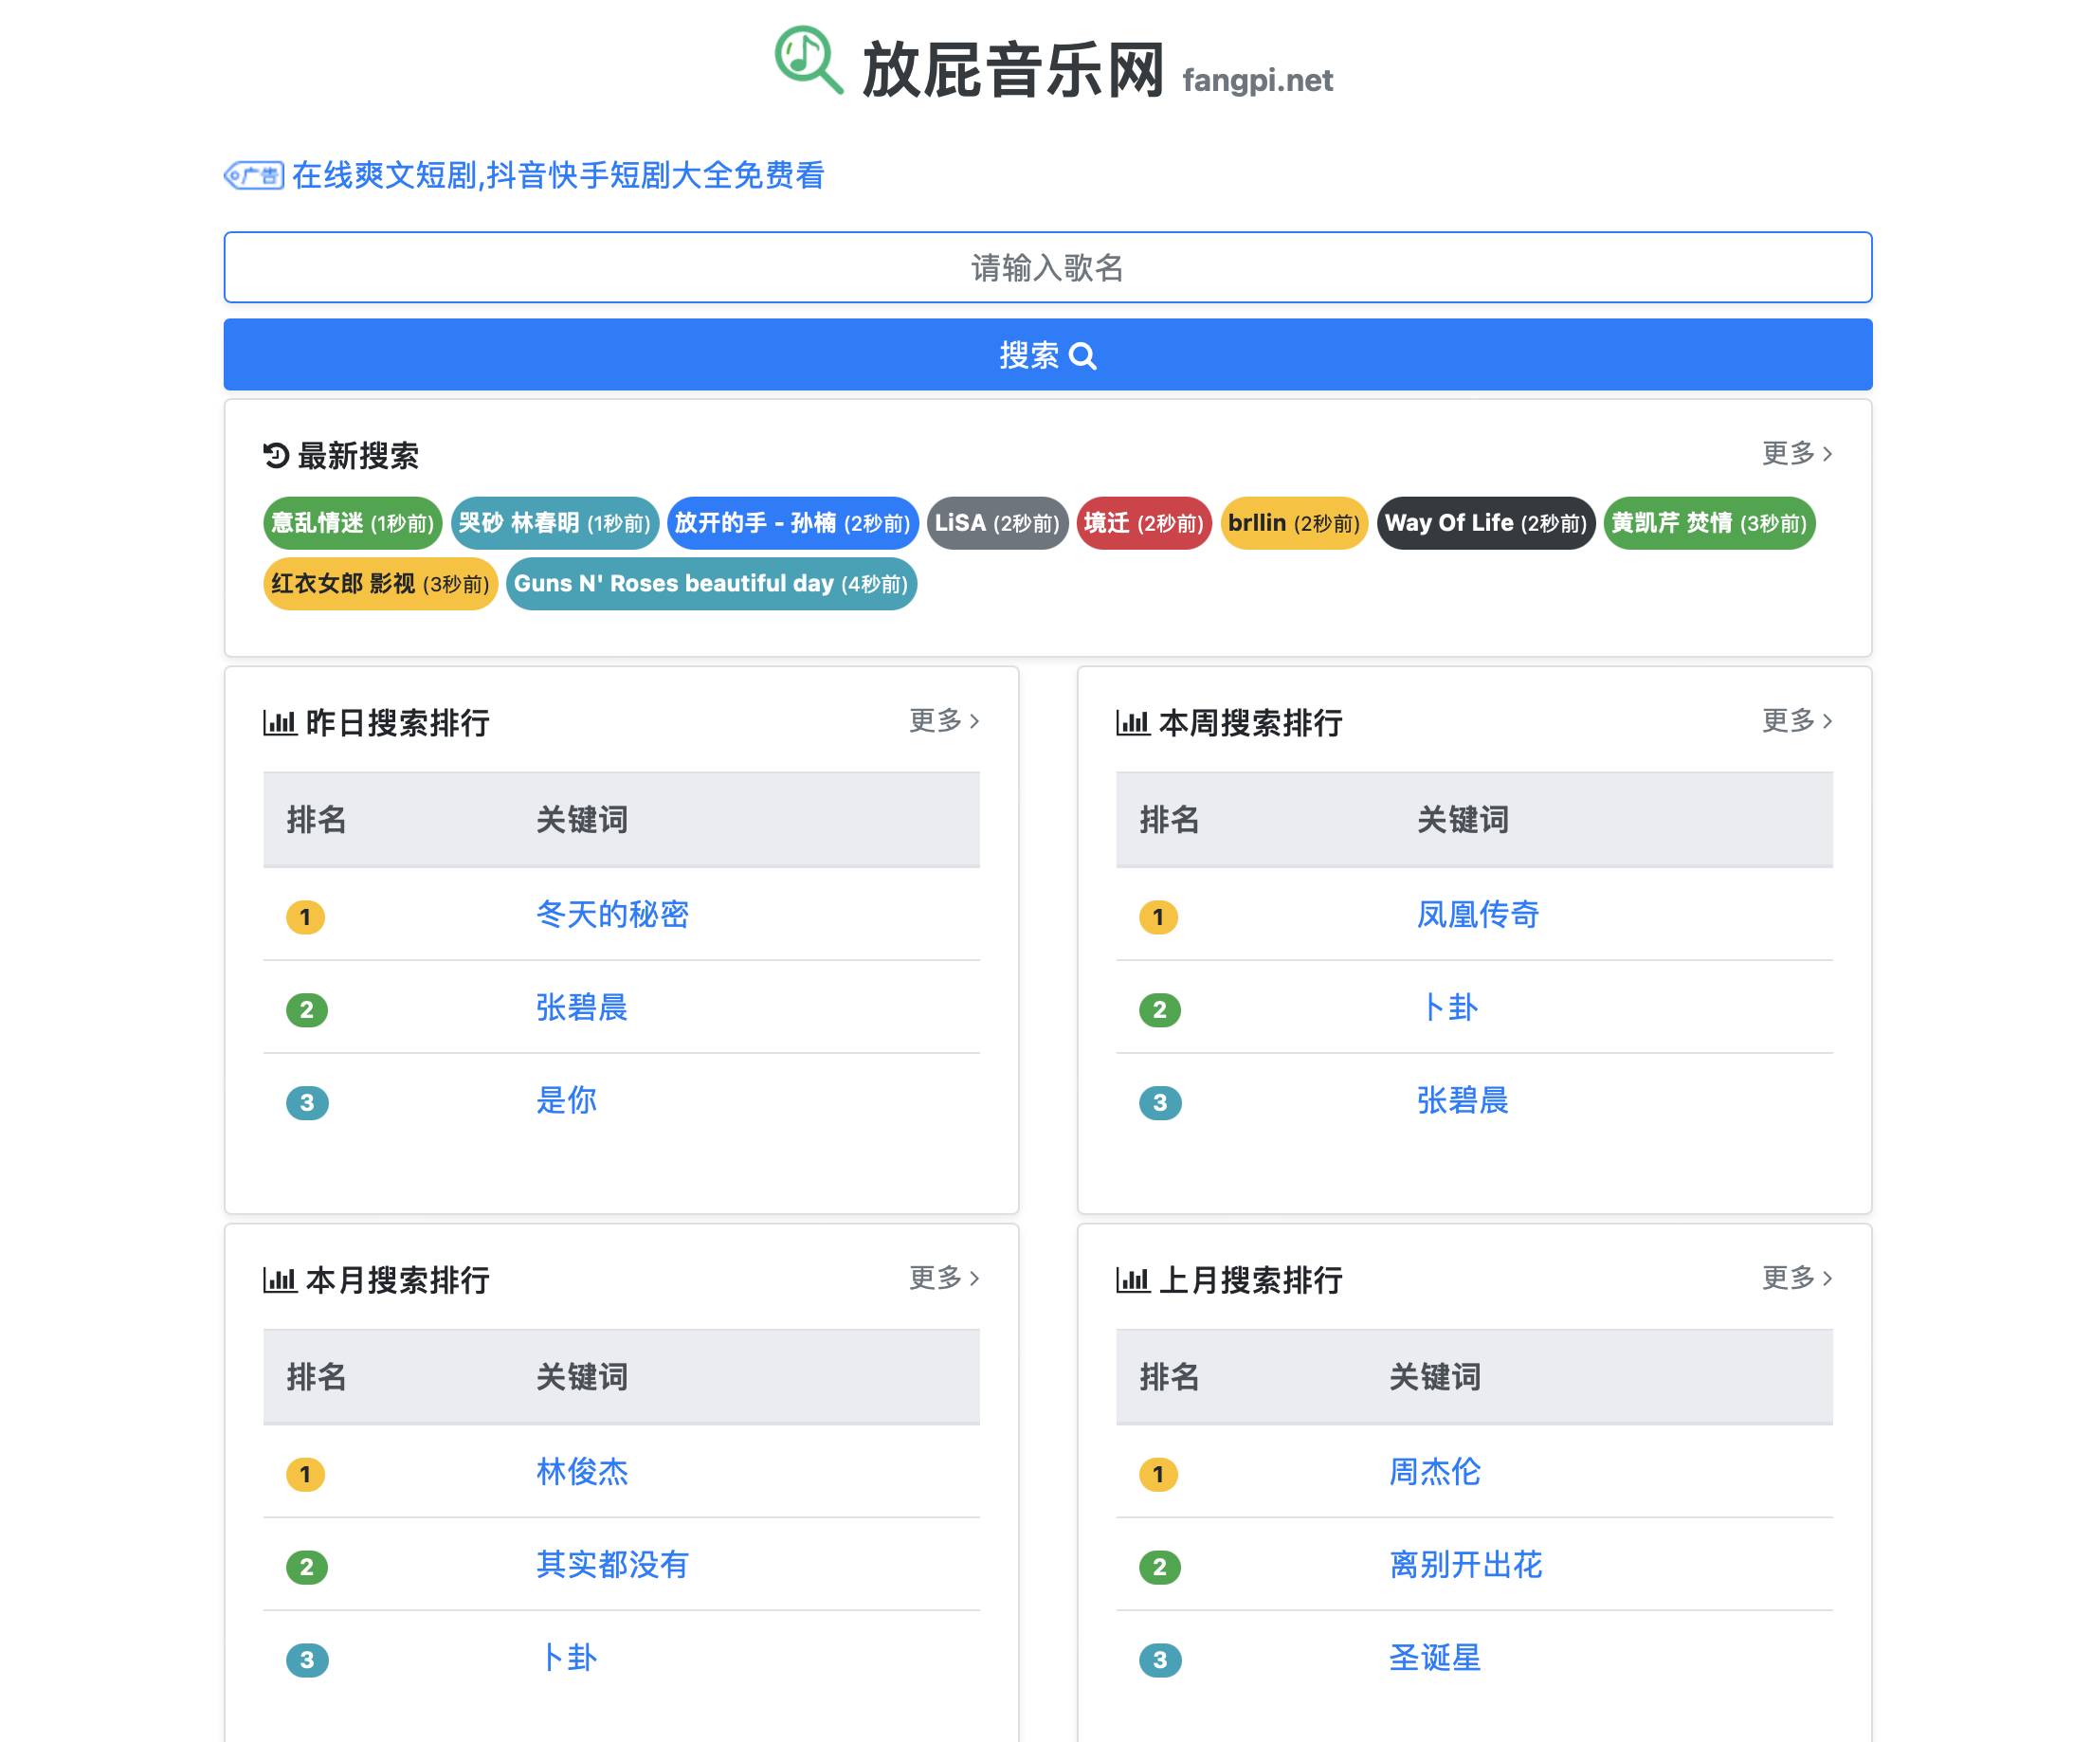Image resolution: width=2091 pixels, height=1742 pixels.
Task: Open the 在线爽文短剧 advertisement link
Action: tap(557, 176)
